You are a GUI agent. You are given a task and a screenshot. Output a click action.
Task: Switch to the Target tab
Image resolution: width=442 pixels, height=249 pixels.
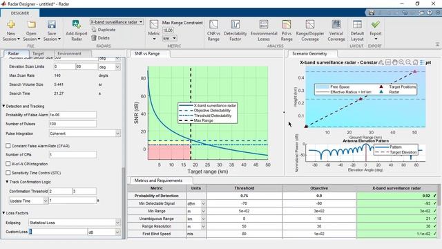click(38, 53)
